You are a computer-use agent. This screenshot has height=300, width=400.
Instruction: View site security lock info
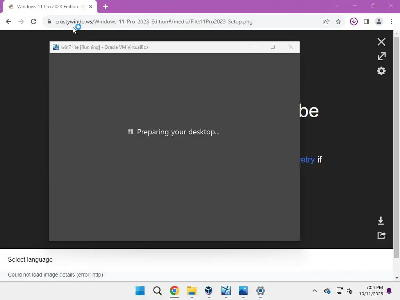(49, 22)
